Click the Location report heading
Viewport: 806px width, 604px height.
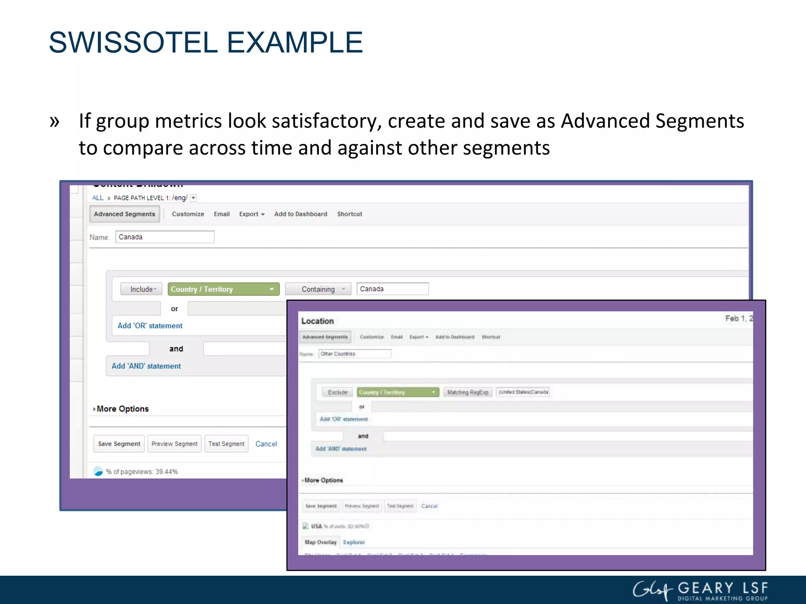pos(317,321)
